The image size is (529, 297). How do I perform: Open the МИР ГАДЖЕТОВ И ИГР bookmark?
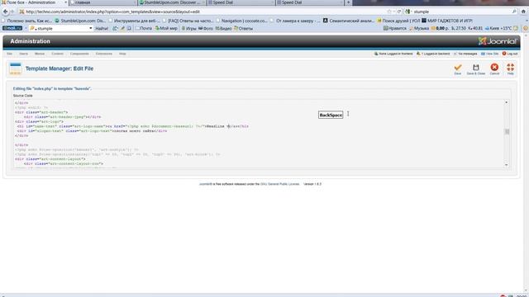point(447,21)
